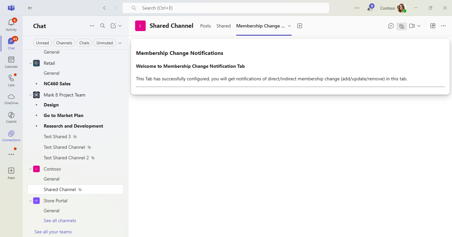The image size is (452, 237).
Task: Collapse the Store Portal team
Action: click(x=30, y=201)
